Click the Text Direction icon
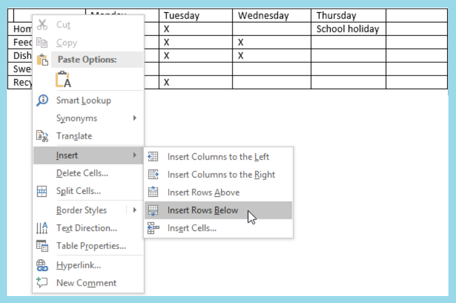 tap(42, 228)
